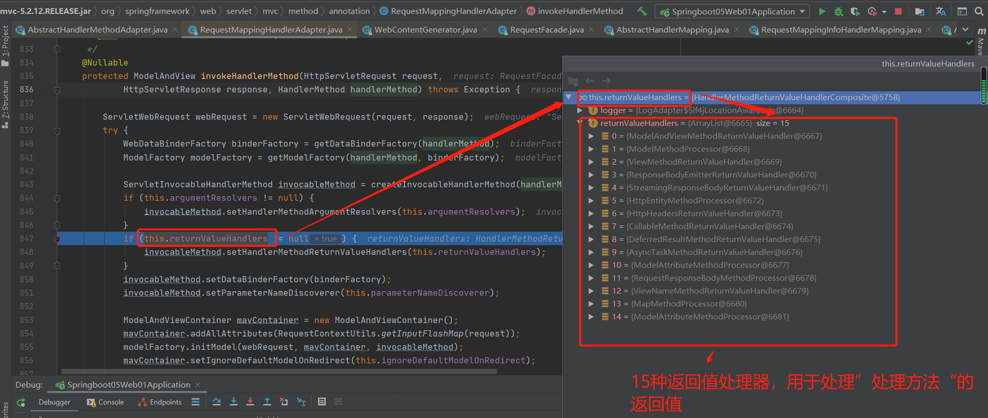Click the annotation breadcrumb segment

pos(349,11)
